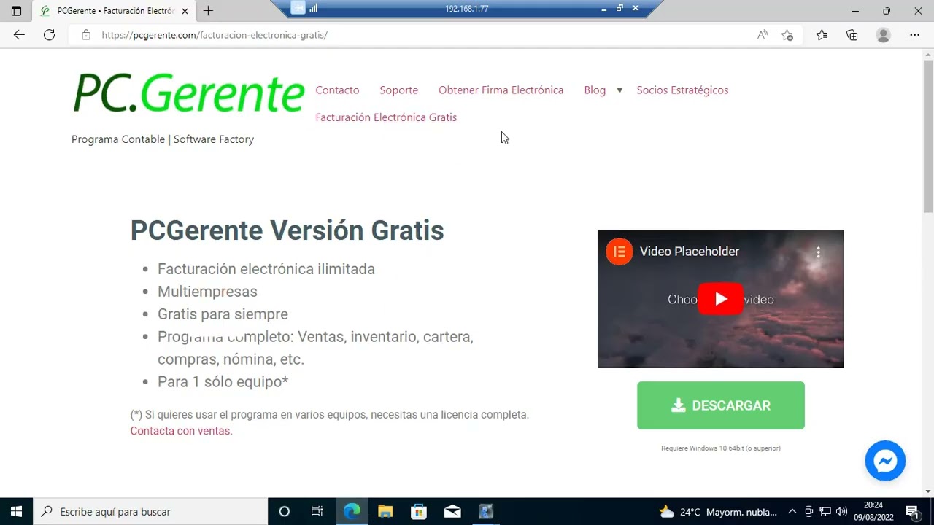934x525 pixels.
Task: Expand the Blog submenu arrow
Action: (x=620, y=90)
